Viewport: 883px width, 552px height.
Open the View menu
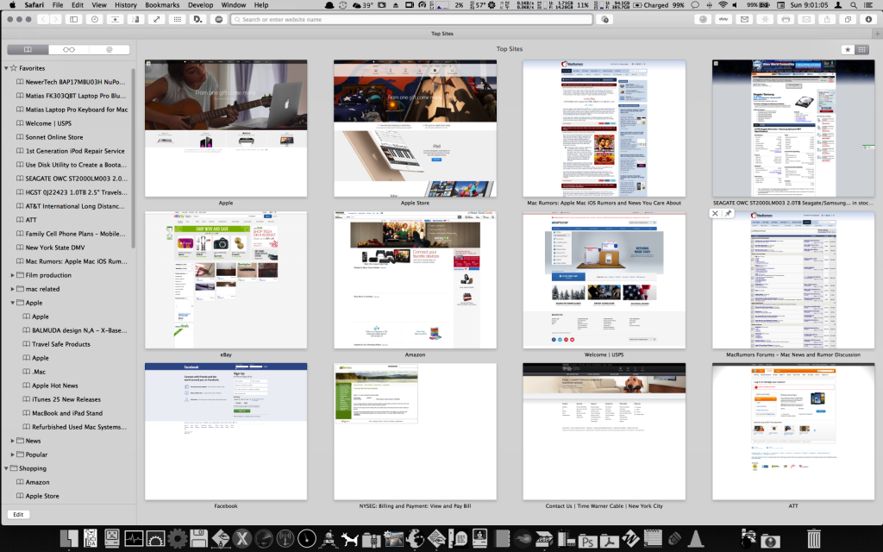(99, 5)
